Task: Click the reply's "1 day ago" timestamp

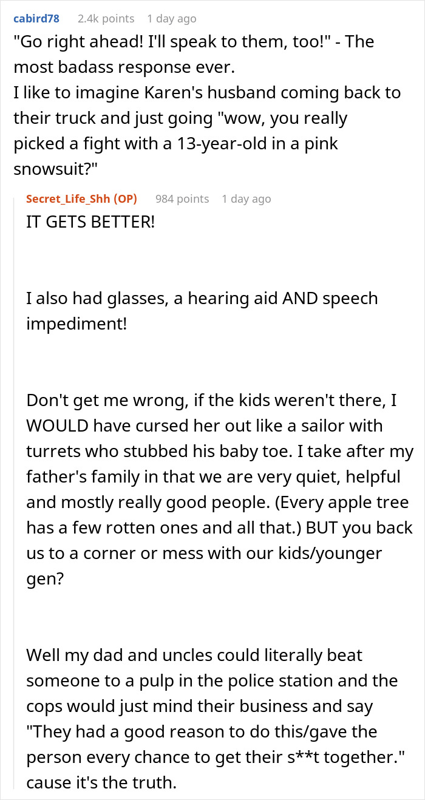Action: (x=246, y=198)
